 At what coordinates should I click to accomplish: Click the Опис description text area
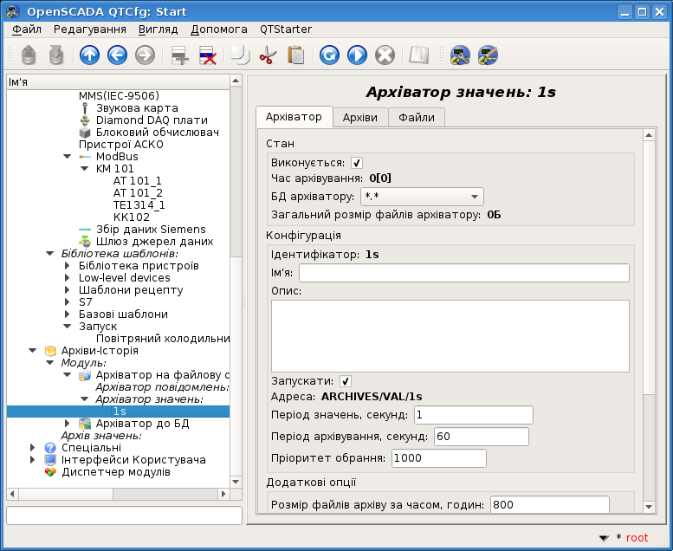pos(450,336)
